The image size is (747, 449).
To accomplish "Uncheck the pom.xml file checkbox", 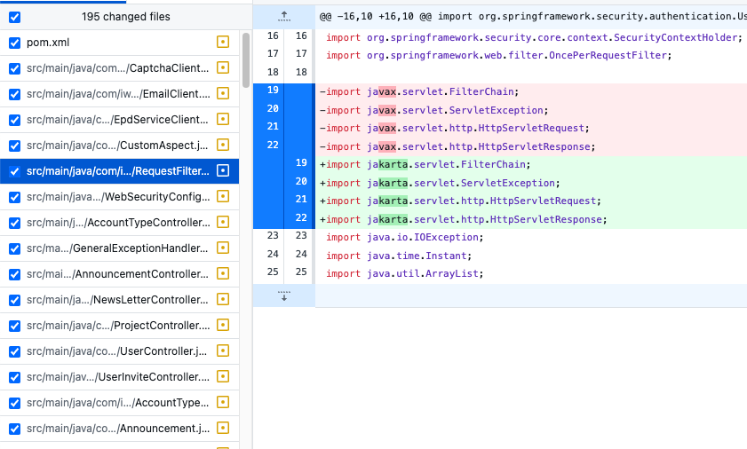I will coord(15,43).
